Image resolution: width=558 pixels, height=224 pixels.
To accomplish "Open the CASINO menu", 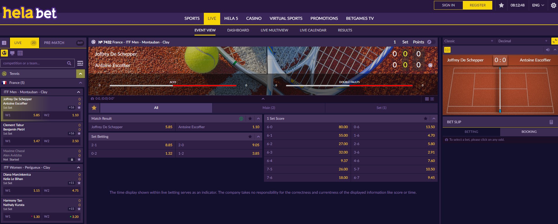I will [254, 18].
